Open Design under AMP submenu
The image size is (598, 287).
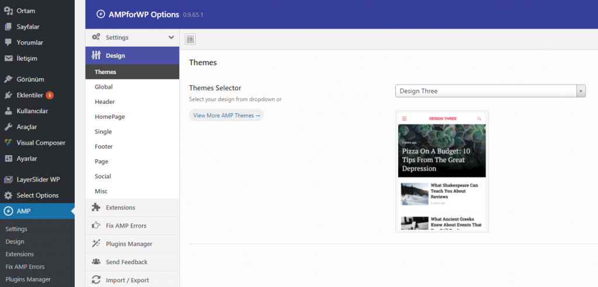[x=15, y=242]
